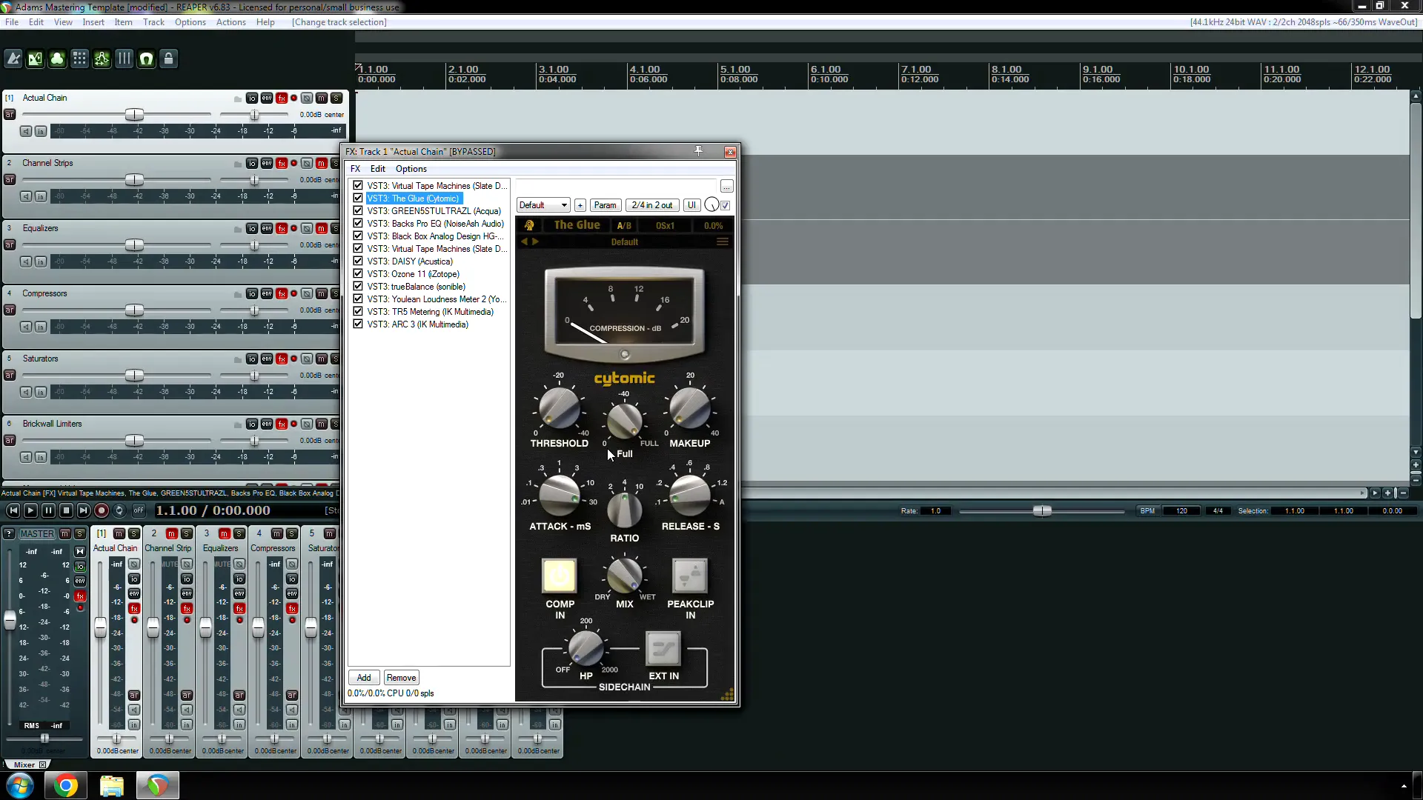This screenshot has width=1423, height=800.
Task: Toggle envelope move with items icon
Action: (x=102, y=59)
